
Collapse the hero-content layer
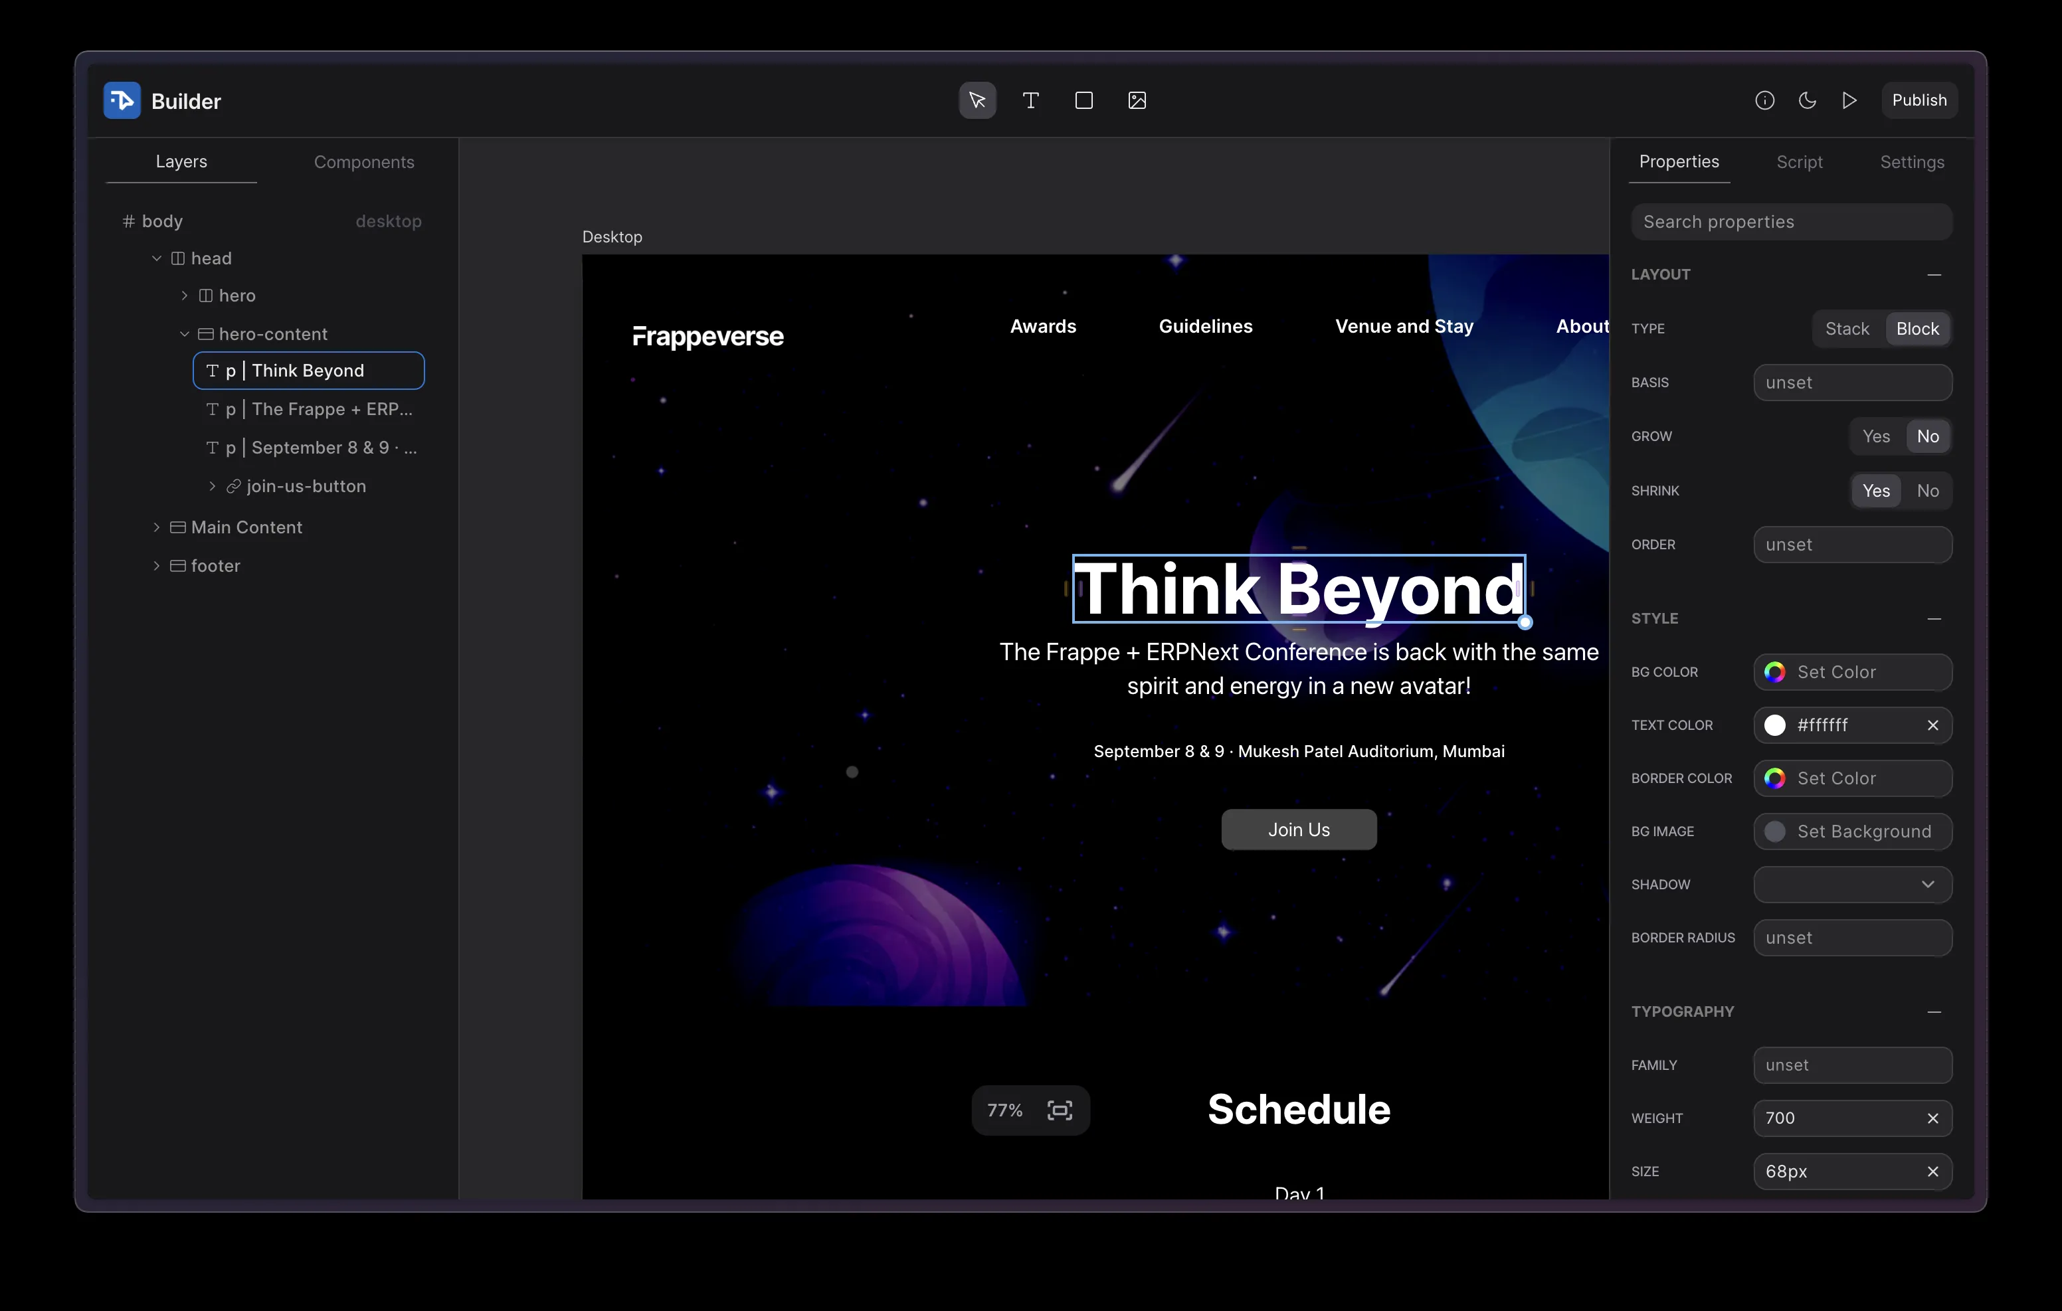pos(184,334)
